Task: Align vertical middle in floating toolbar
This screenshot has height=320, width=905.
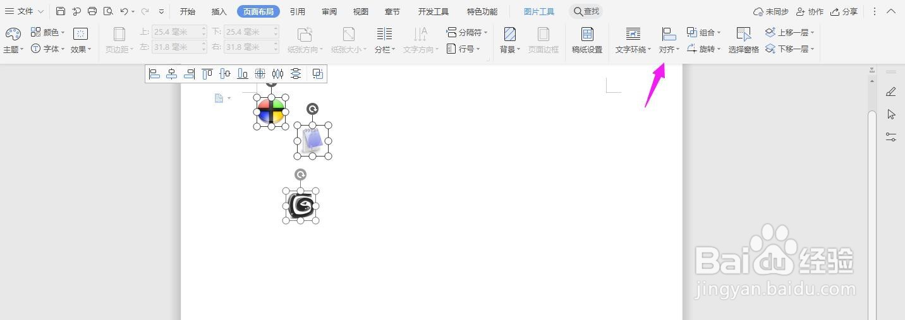Action: pos(225,74)
